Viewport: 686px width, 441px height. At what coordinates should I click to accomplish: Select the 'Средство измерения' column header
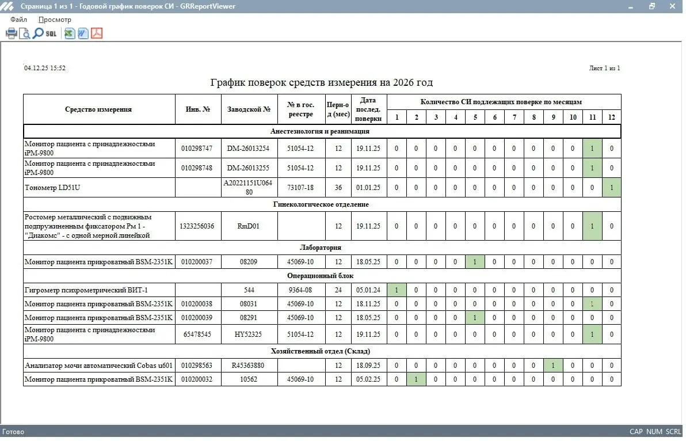point(99,109)
